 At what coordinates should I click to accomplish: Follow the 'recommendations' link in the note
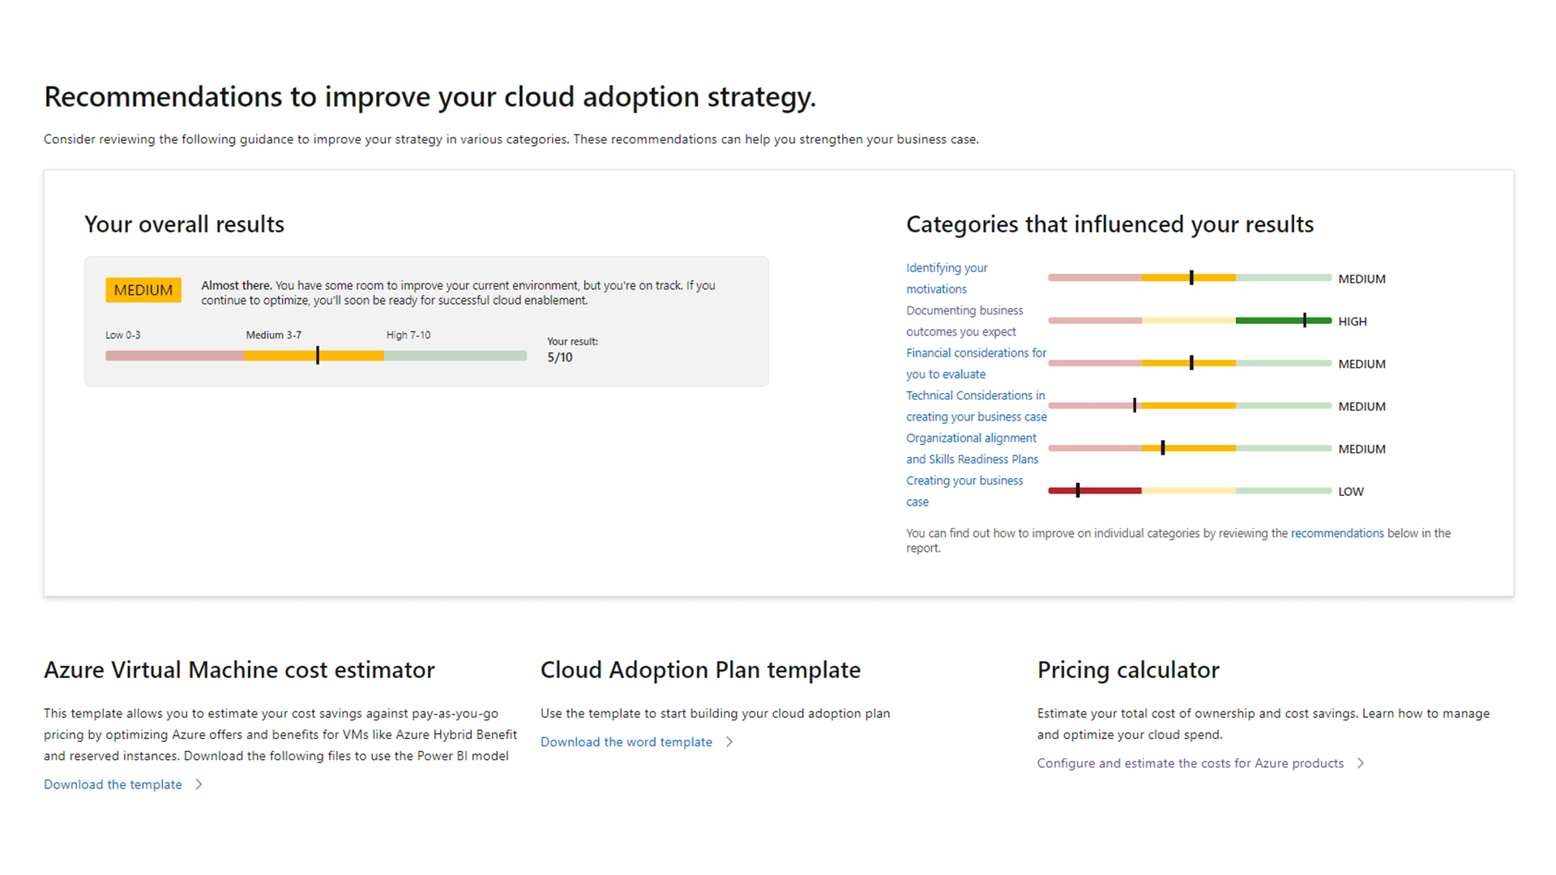1336,533
